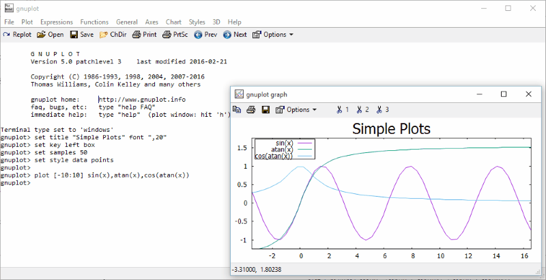The width and height of the screenshot is (546, 280).
Task: Click gnuplot graph window title icon
Action: pos(239,94)
